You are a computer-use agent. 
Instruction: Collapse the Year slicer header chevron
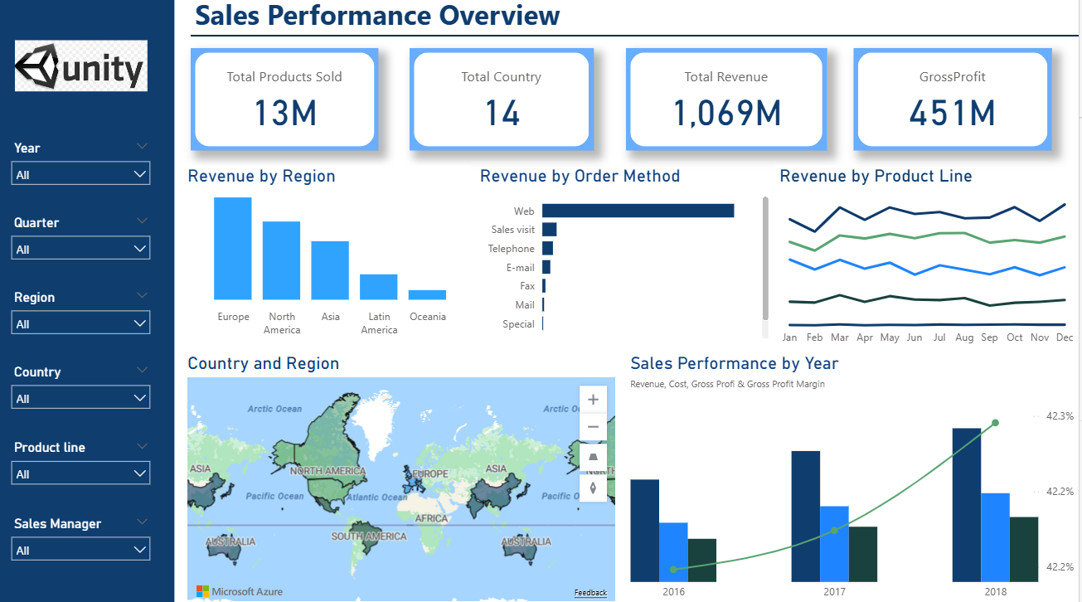(143, 146)
